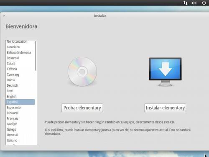Click the language list scrollbar
Screen dimensions: 209x157
click(x=36, y=56)
